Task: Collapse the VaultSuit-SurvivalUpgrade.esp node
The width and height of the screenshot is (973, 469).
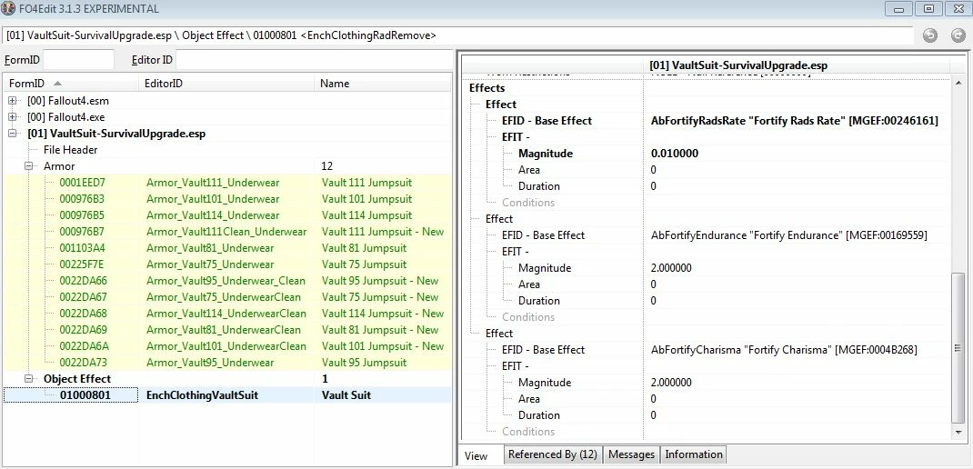Action: tap(13, 134)
